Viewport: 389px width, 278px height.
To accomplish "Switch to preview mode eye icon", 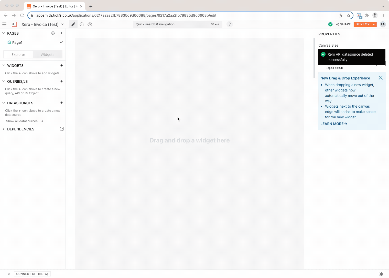I will pyautogui.click(x=90, y=24).
